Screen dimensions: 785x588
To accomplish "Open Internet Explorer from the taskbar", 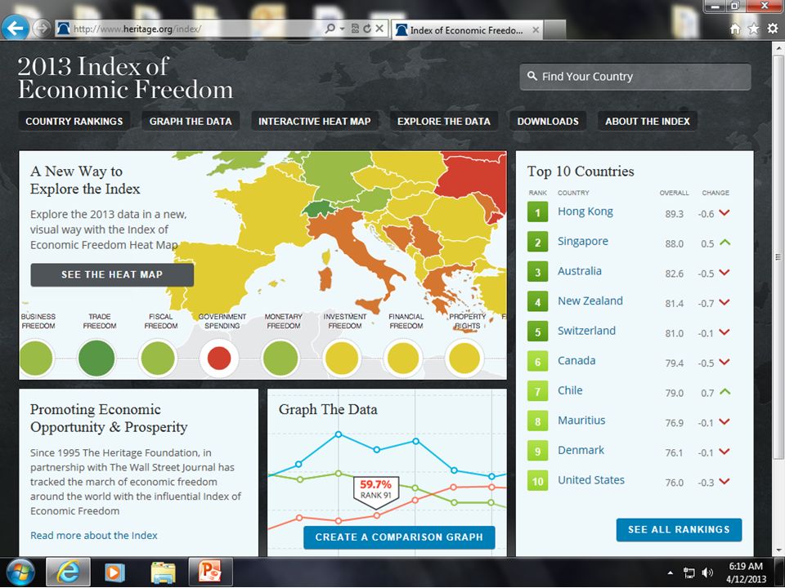I will (x=68, y=573).
